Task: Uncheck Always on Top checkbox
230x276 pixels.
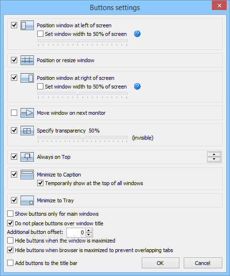Action: [x=14, y=157]
